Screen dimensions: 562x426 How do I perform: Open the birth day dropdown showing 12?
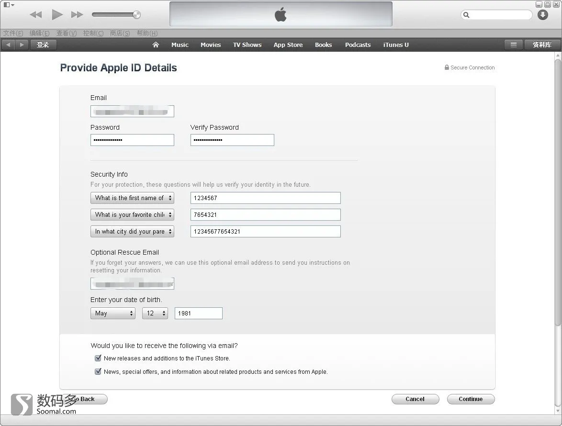pyautogui.click(x=155, y=313)
